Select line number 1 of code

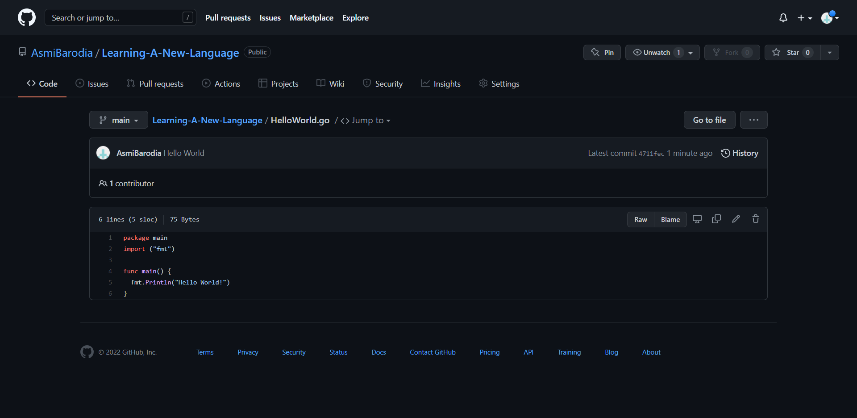(x=110, y=238)
